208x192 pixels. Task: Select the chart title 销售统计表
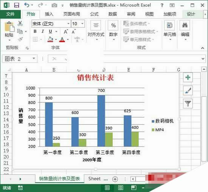(x=95, y=78)
